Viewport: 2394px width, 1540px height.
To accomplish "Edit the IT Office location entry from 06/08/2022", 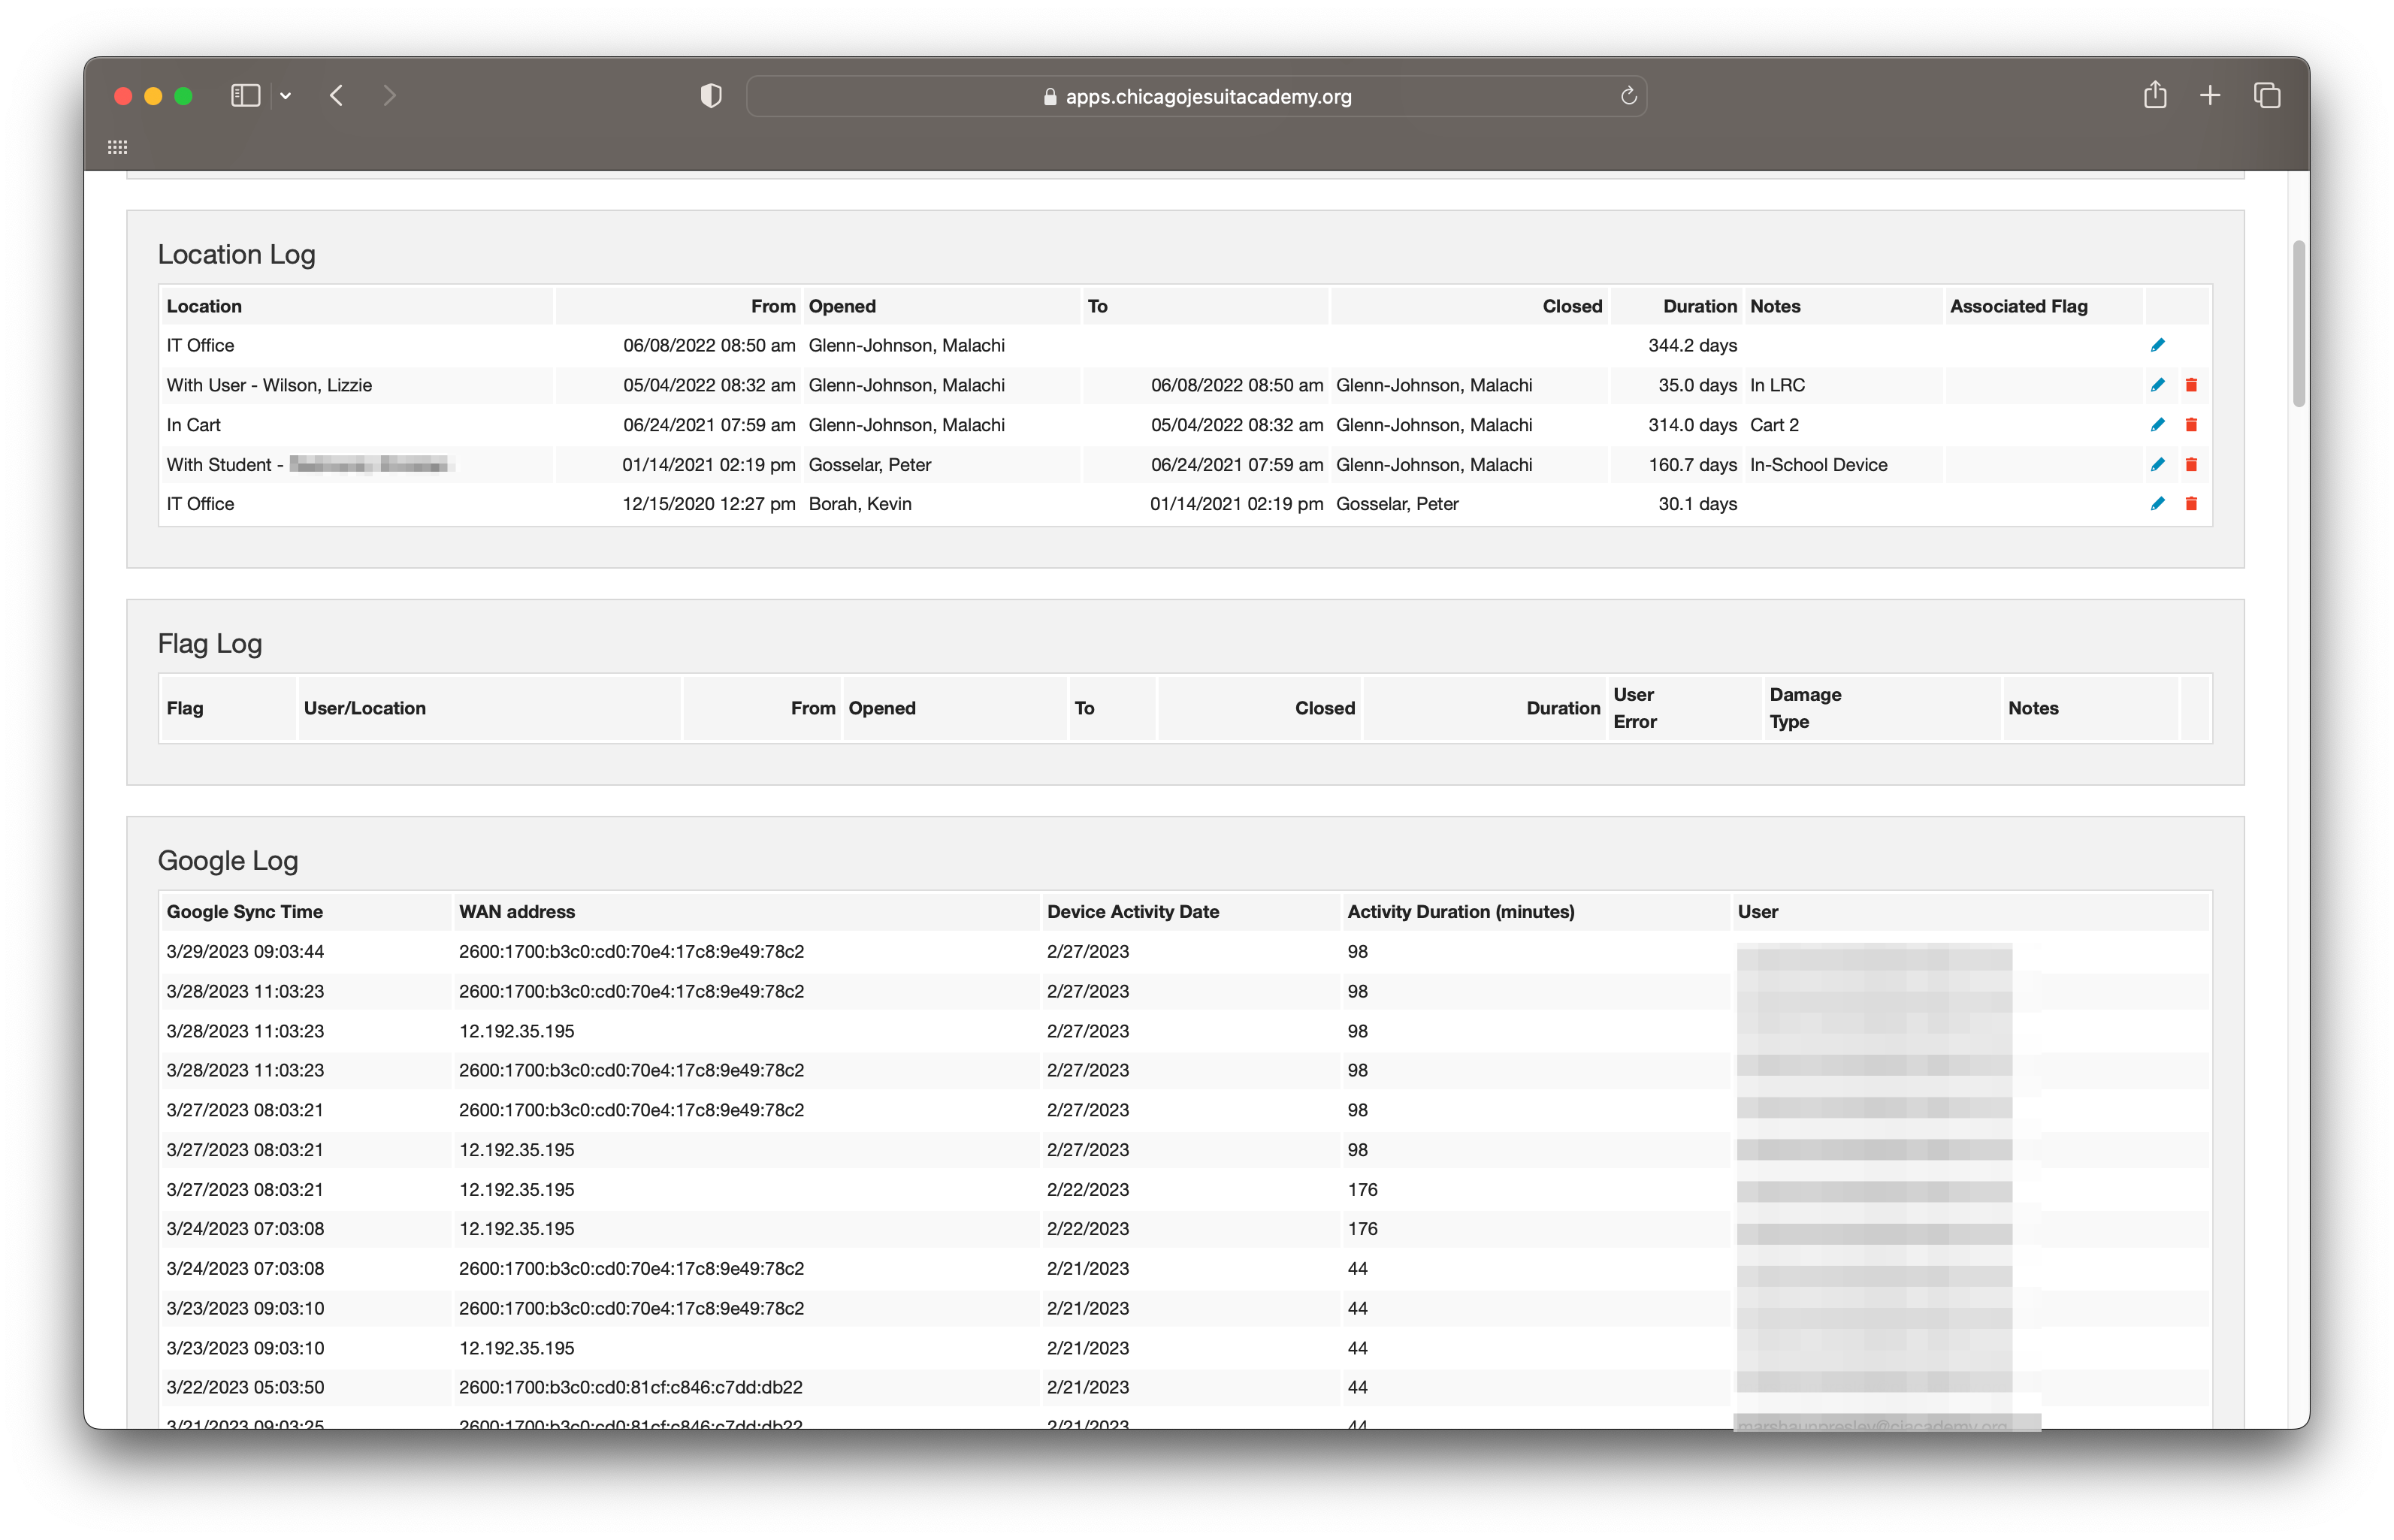I will pos(2157,345).
